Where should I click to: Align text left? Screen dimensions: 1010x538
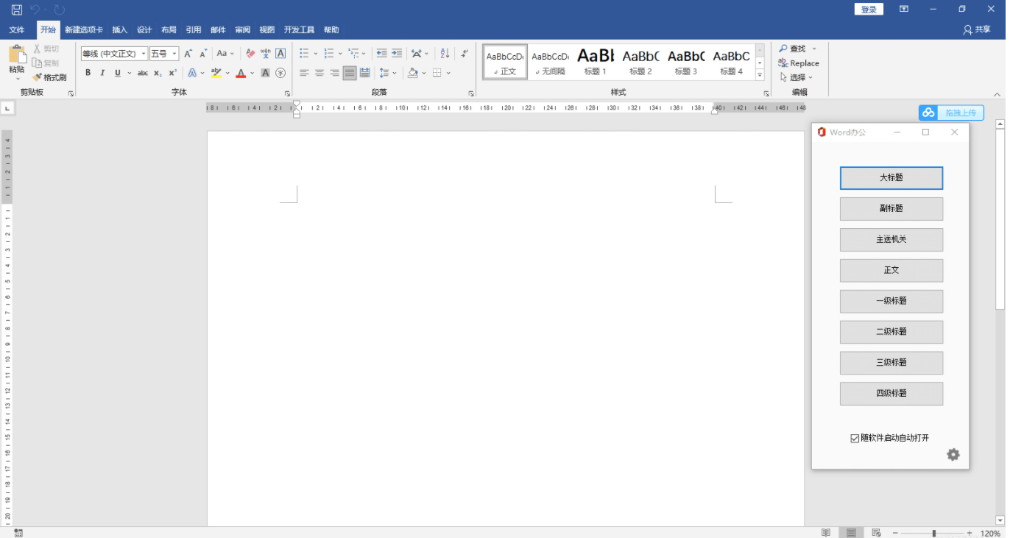pyautogui.click(x=304, y=73)
